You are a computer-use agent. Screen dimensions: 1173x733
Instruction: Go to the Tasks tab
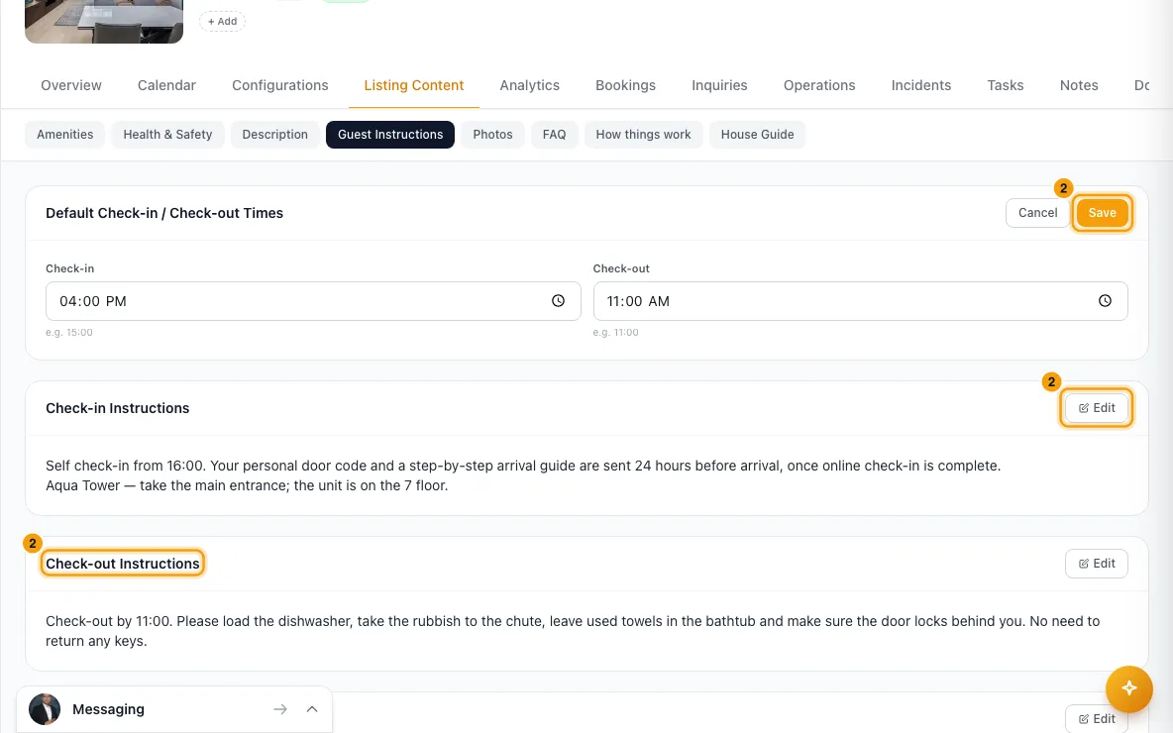1005,85
